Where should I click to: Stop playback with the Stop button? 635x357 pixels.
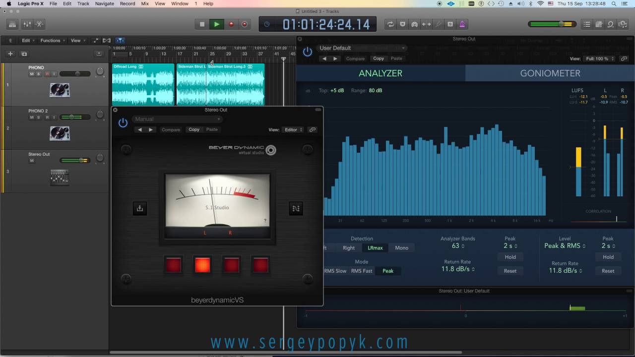point(202,24)
